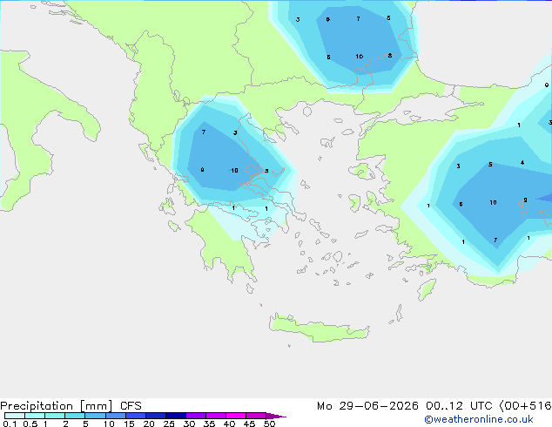Click the '20' legend scale label
The height and width of the screenshot is (427, 552).
149,424
